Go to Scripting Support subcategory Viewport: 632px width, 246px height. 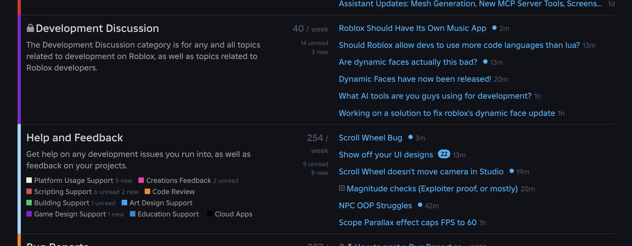click(63, 192)
